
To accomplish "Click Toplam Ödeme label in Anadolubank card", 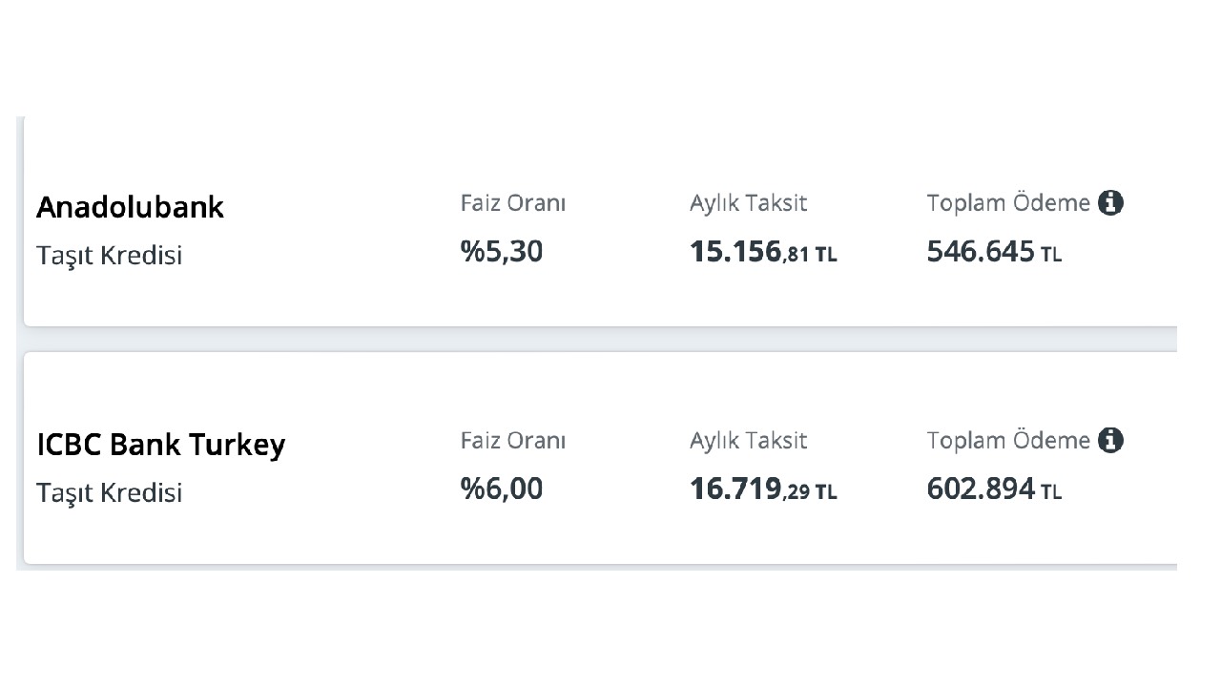I will pyautogui.click(x=1008, y=202).
